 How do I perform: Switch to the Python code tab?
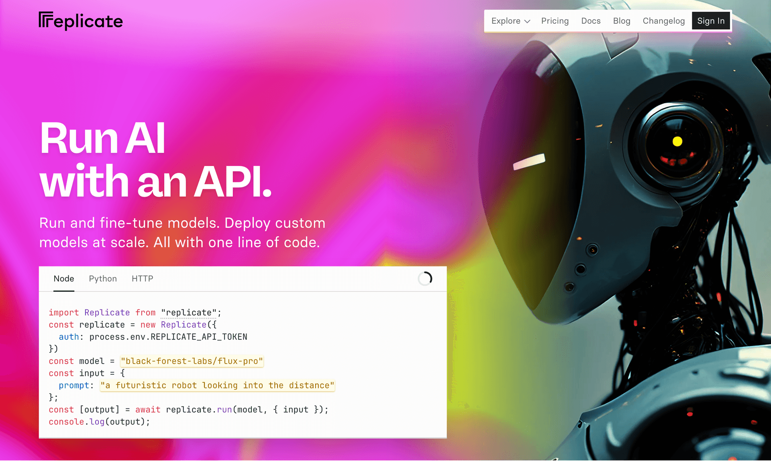tap(103, 278)
